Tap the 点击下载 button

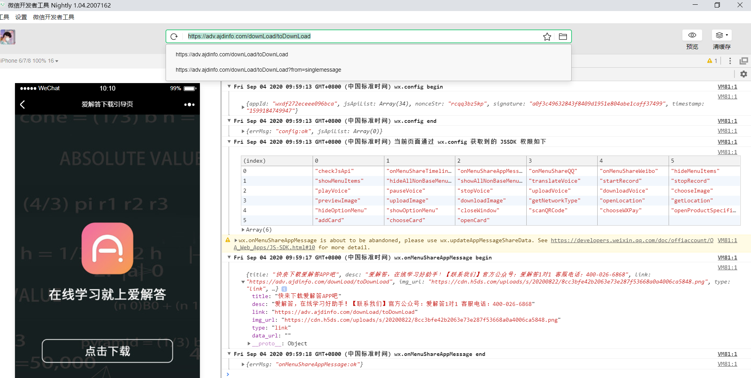point(107,351)
